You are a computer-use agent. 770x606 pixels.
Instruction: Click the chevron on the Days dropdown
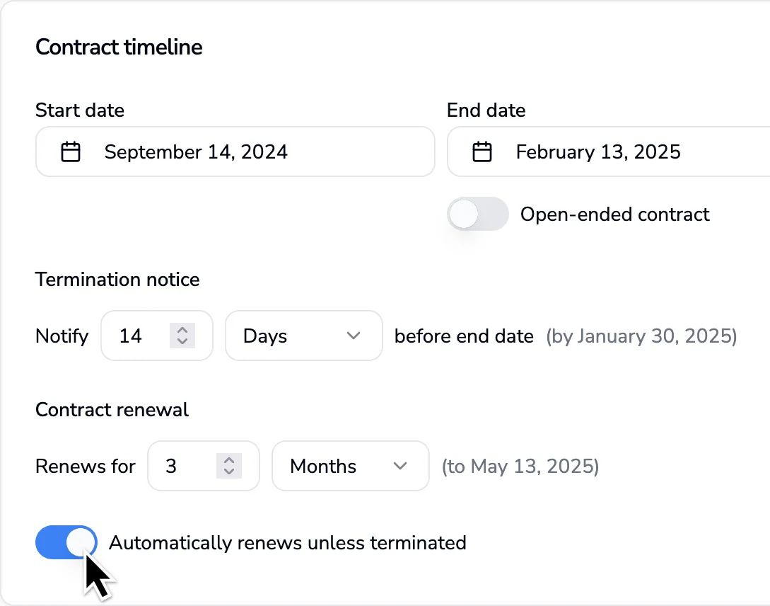(354, 336)
